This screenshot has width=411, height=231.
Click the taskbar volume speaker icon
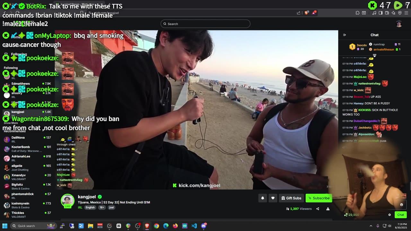[389, 226]
